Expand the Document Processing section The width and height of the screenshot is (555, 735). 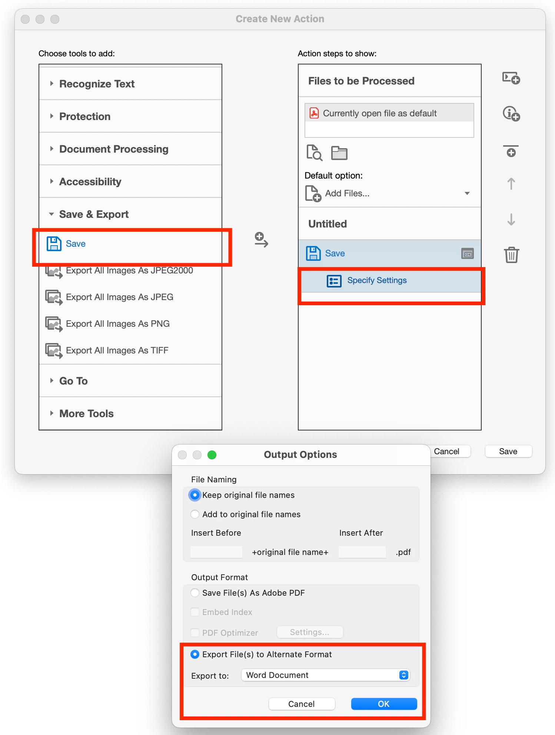point(52,149)
